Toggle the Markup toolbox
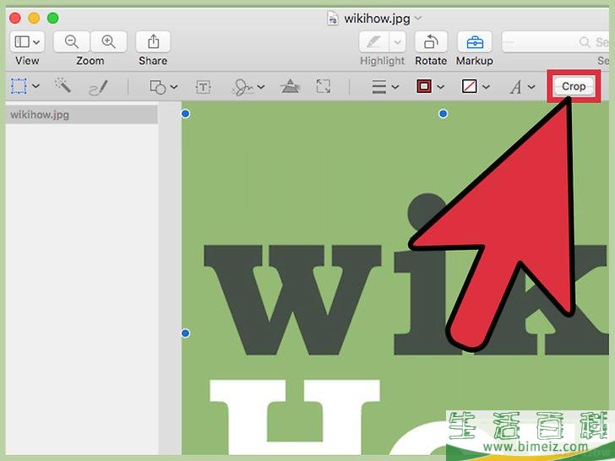 (x=475, y=41)
